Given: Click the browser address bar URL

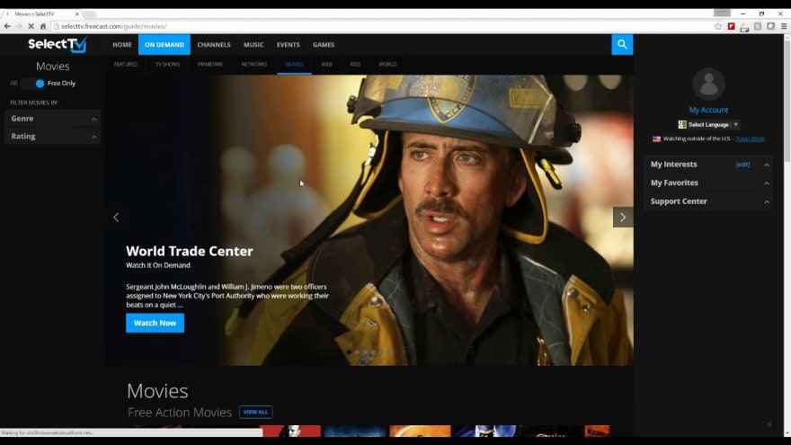Looking at the screenshot, I should click(x=114, y=26).
